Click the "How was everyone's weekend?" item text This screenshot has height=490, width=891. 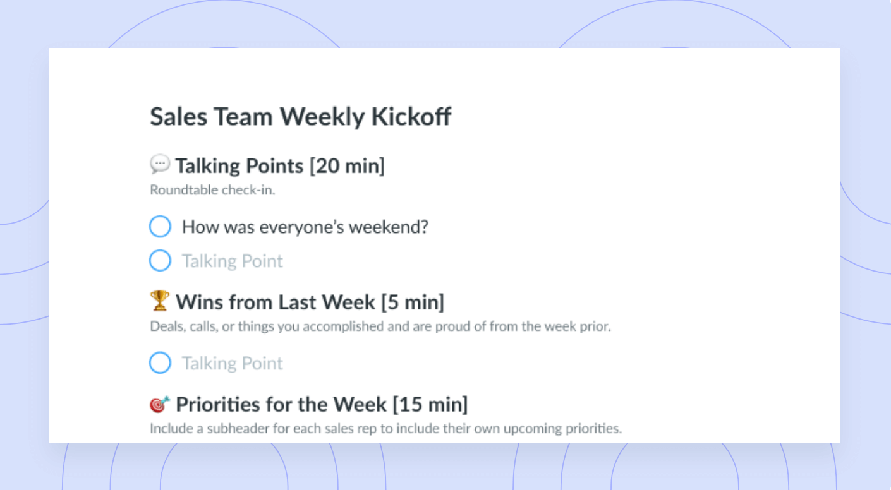tap(305, 227)
